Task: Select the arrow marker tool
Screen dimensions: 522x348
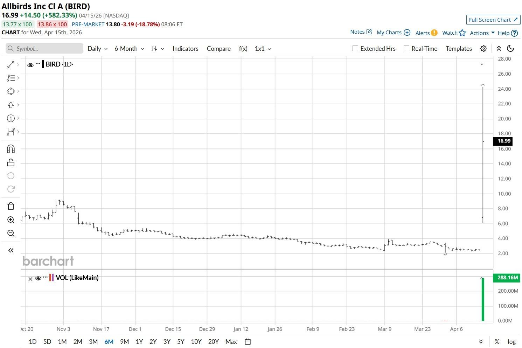Action: coord(11,105)
